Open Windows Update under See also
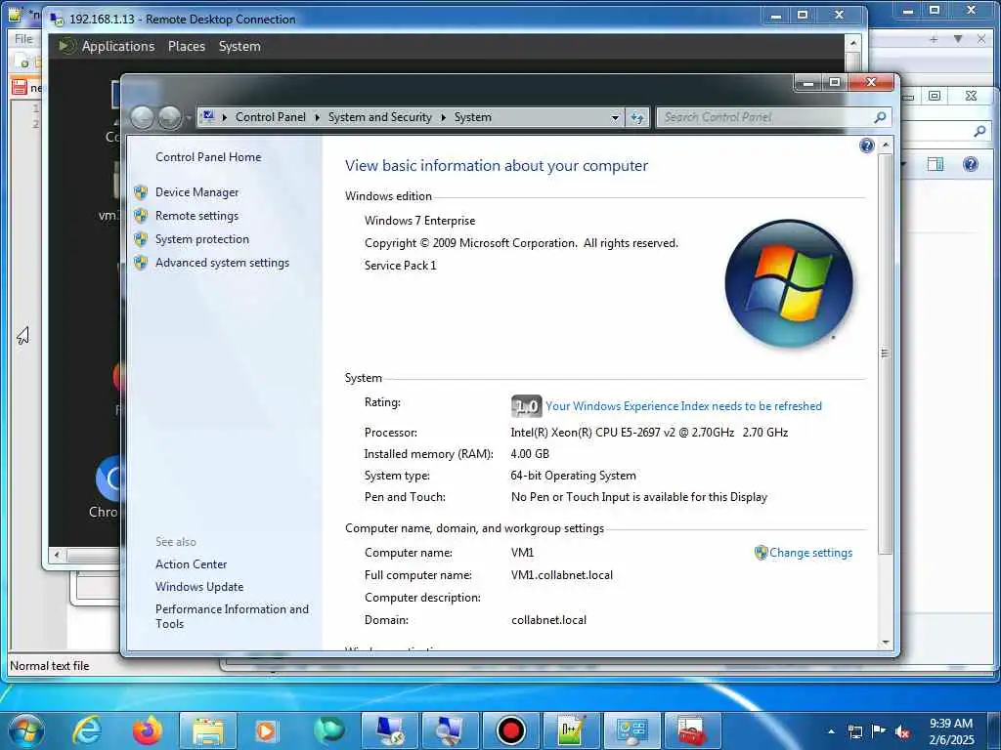The image size is (1001, 750). pos(199,586)
